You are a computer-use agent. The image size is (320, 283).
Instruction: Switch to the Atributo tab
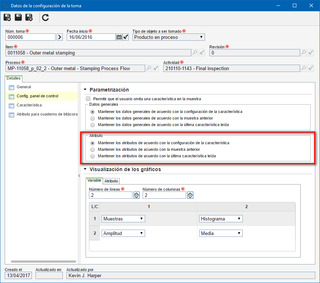[111, 181]
